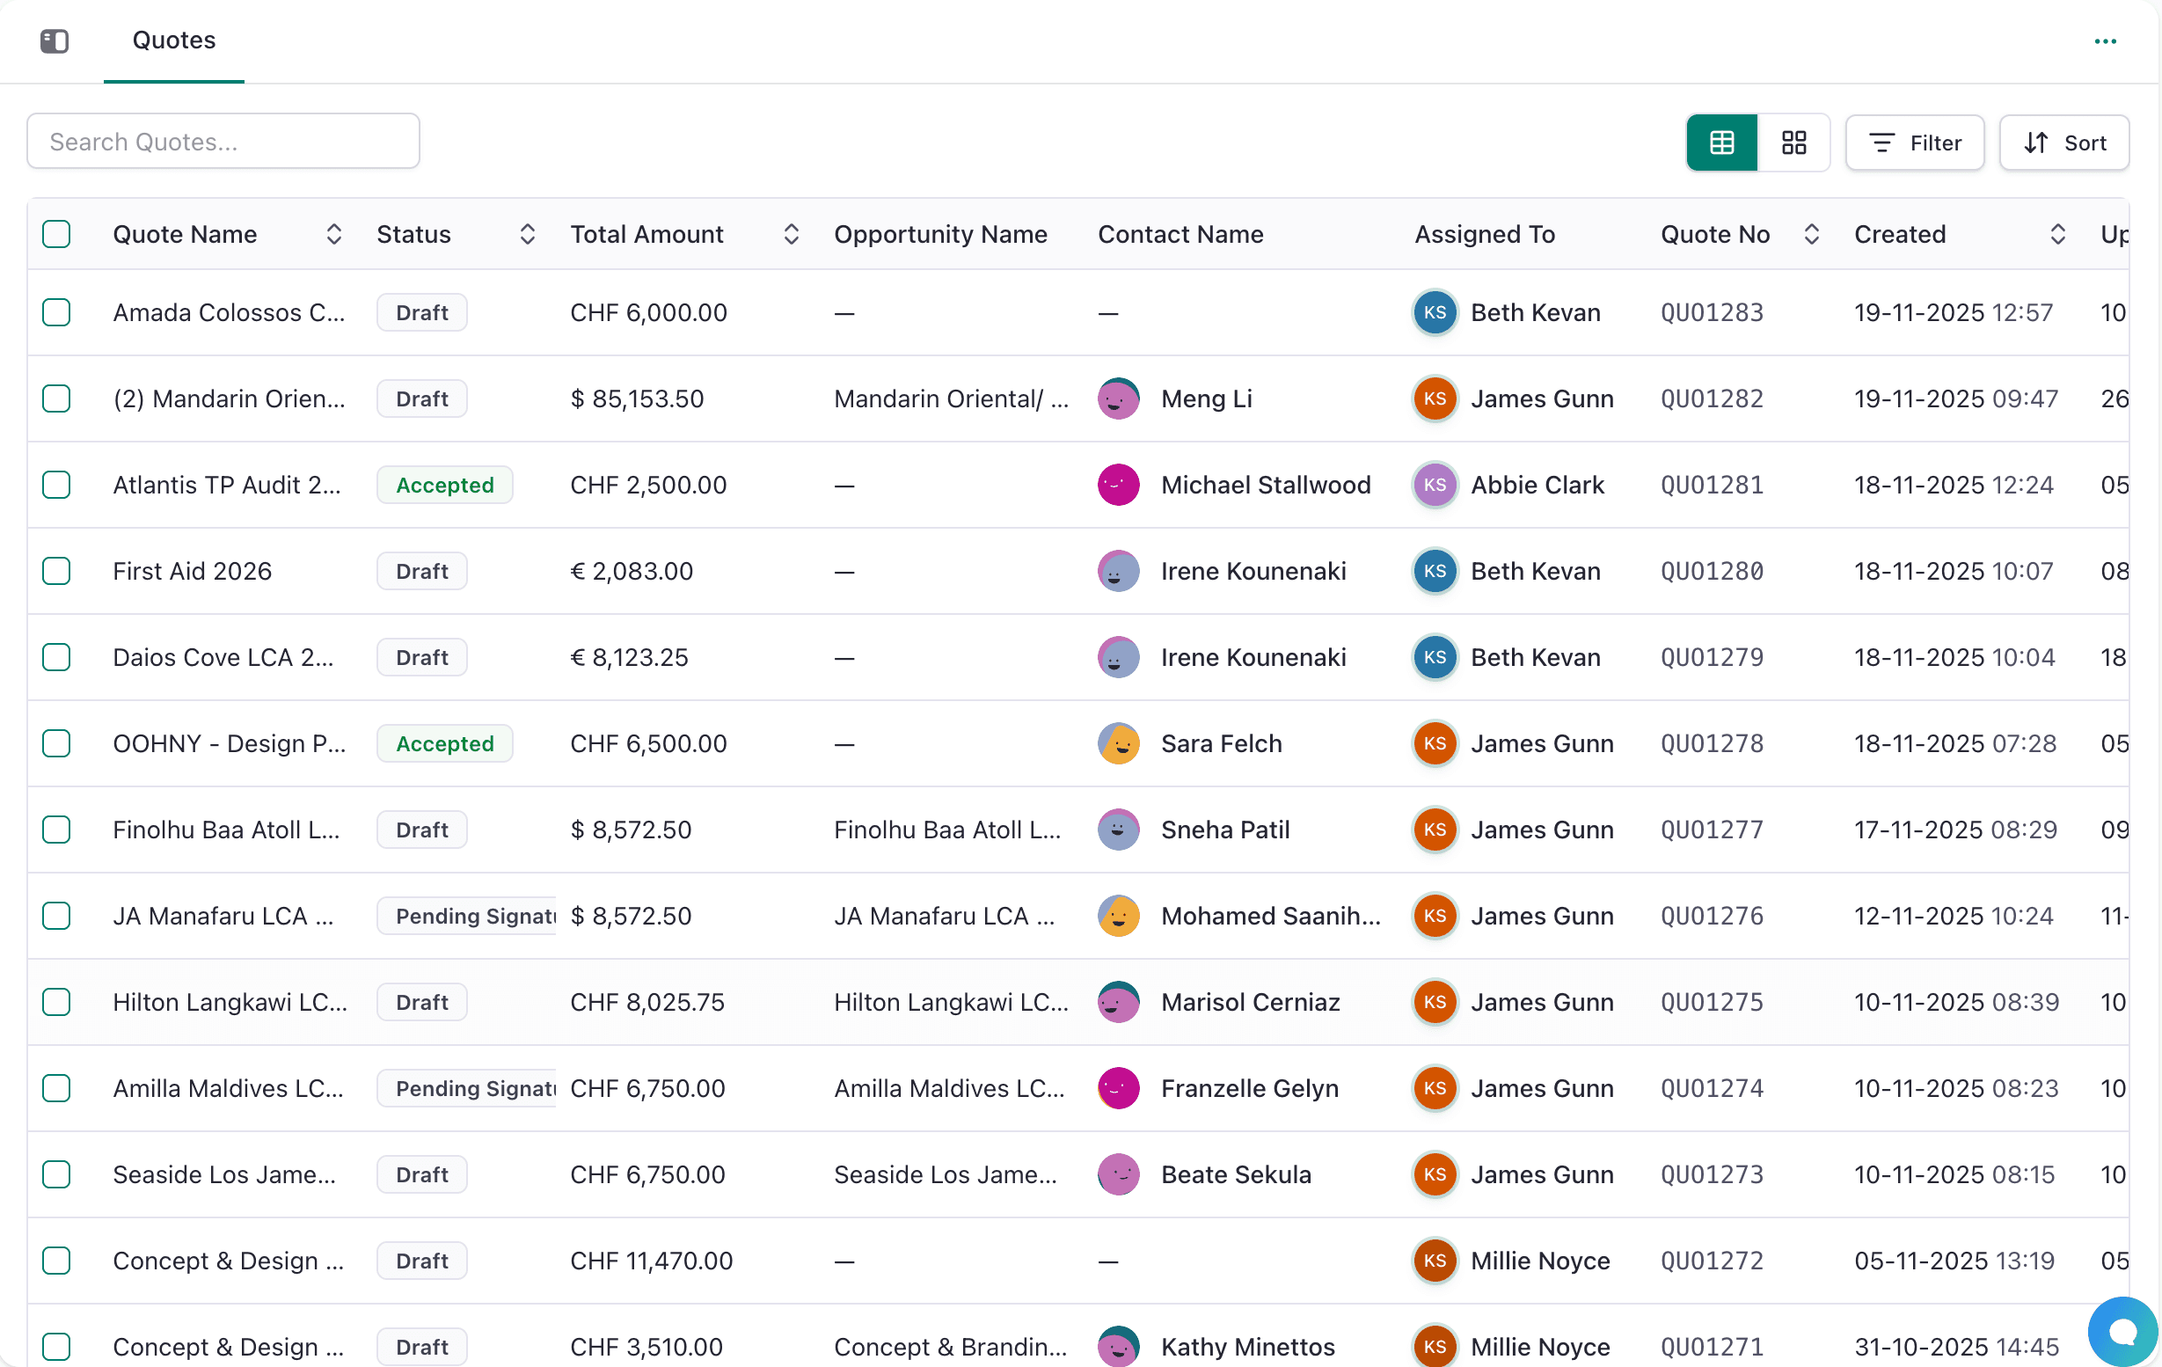Sort by Total Amount column arrows
Image resolution: width=2162 pixels, height=1367 pixels.
coord(791,234)
